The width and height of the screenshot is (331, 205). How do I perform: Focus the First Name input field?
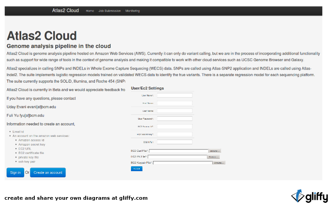point(175,103)
